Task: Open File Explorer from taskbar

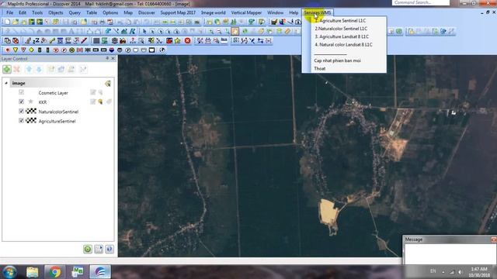Action: point(33,272)
